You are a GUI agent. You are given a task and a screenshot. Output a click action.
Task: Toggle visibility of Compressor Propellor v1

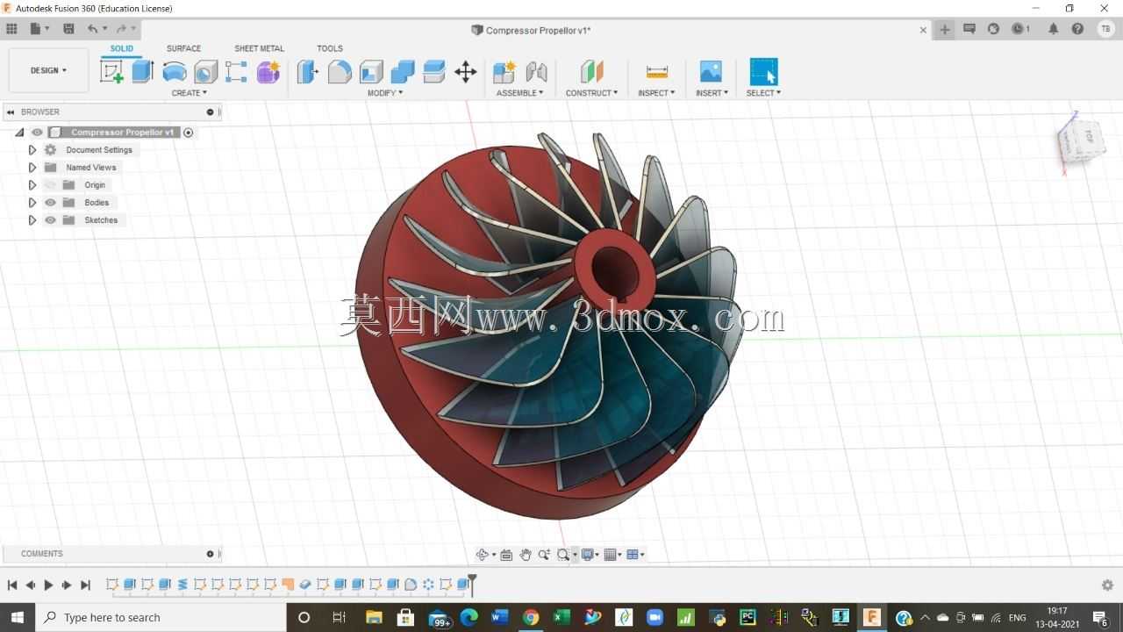(x=37, y=133)
